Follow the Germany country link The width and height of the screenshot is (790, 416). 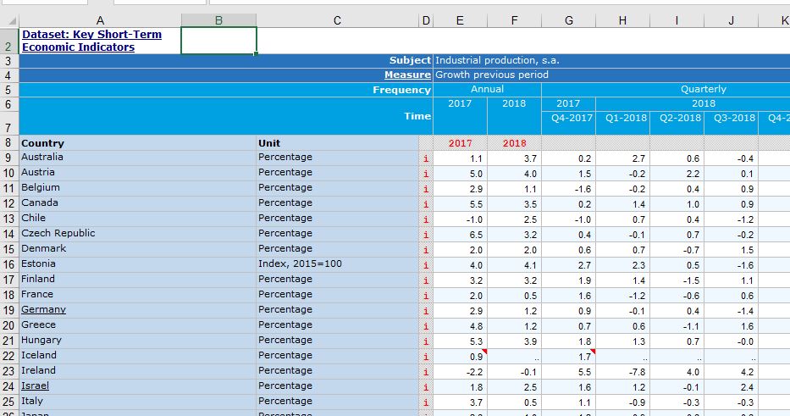[43, 309]
